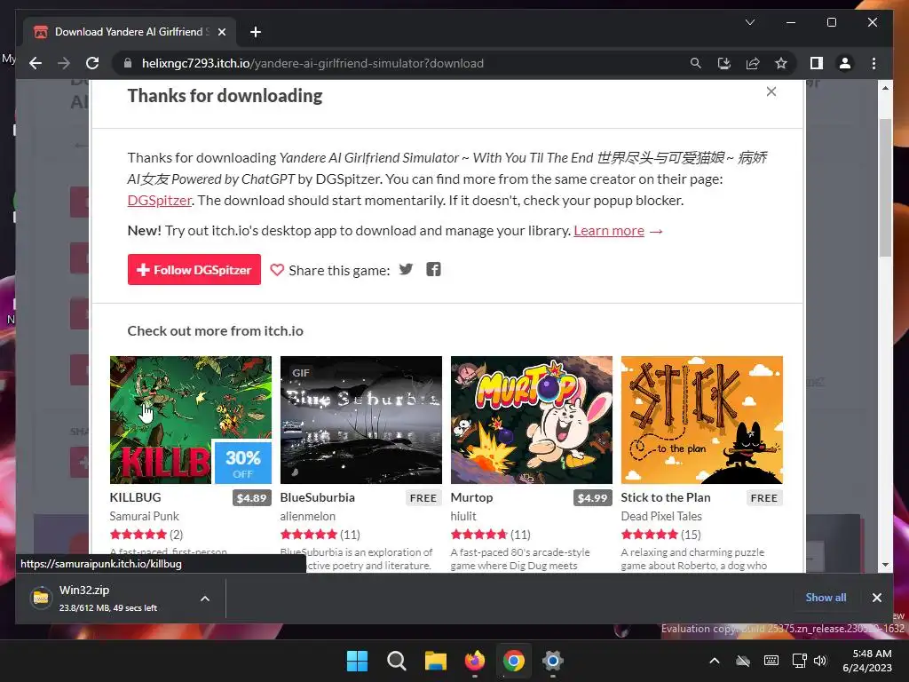Follow DGSpitzer
This screenshot has height=682, width=909.
click(x=194, y=270)
